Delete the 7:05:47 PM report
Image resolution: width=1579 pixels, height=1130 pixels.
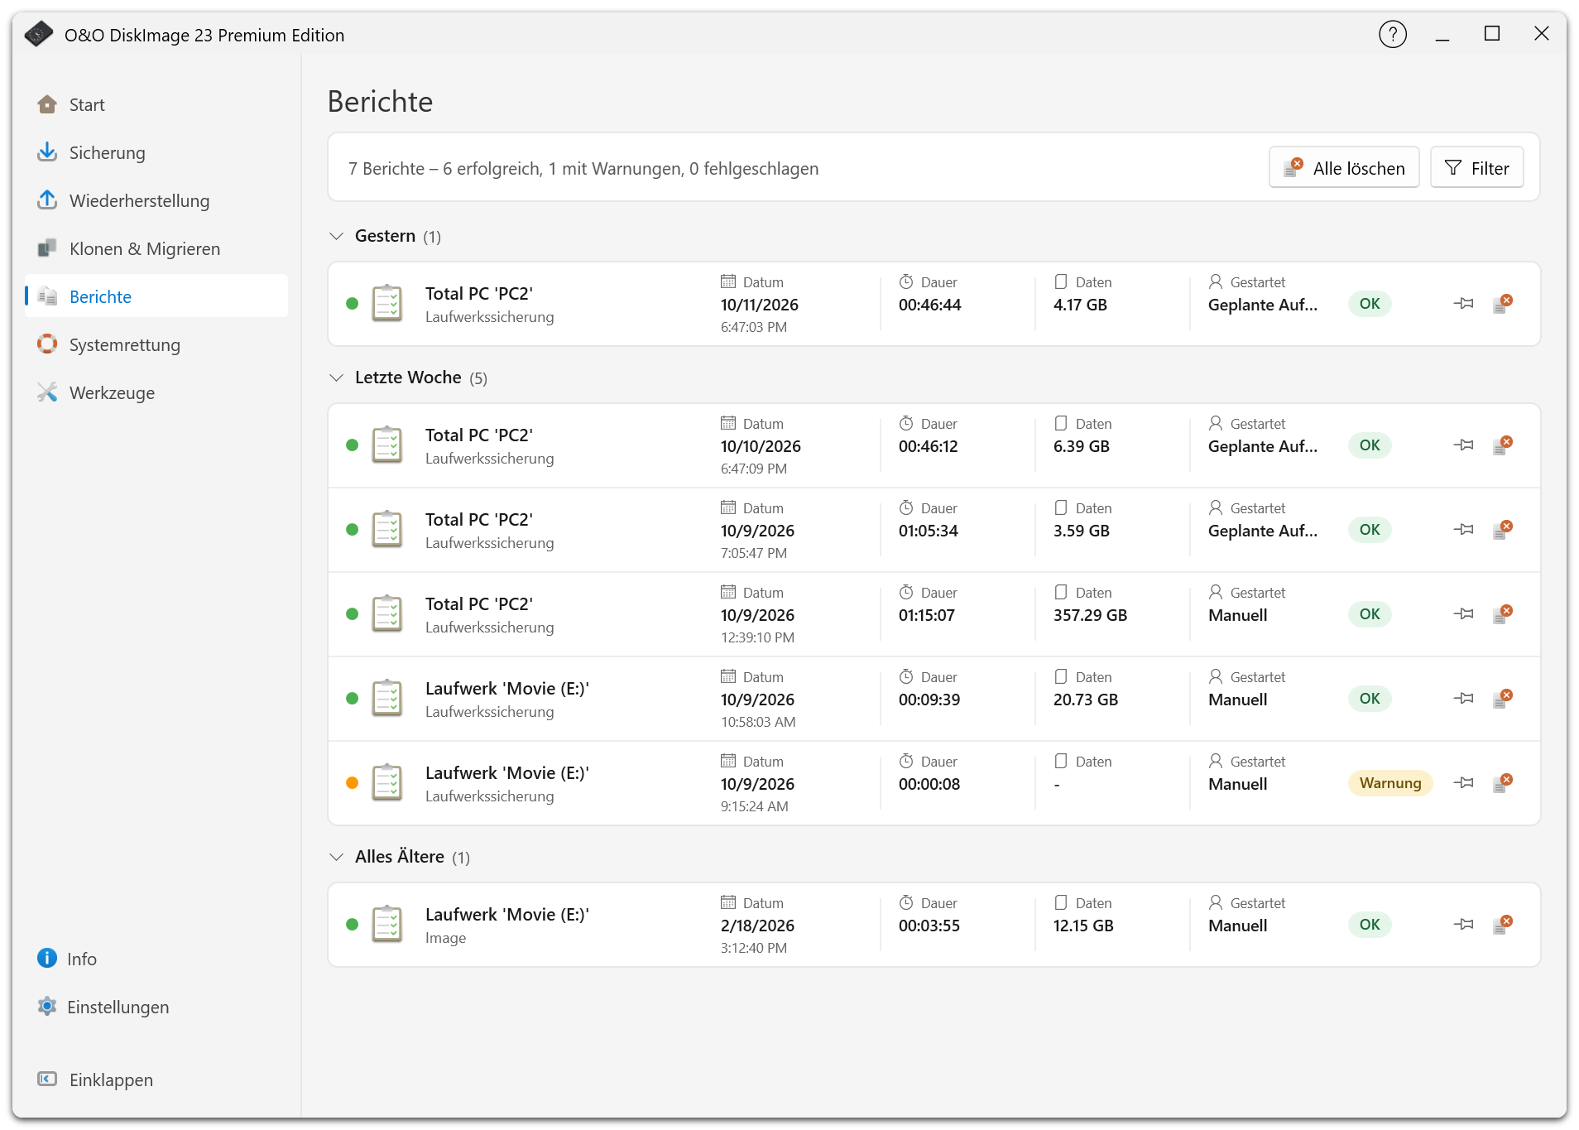[x=1503, y=530]
